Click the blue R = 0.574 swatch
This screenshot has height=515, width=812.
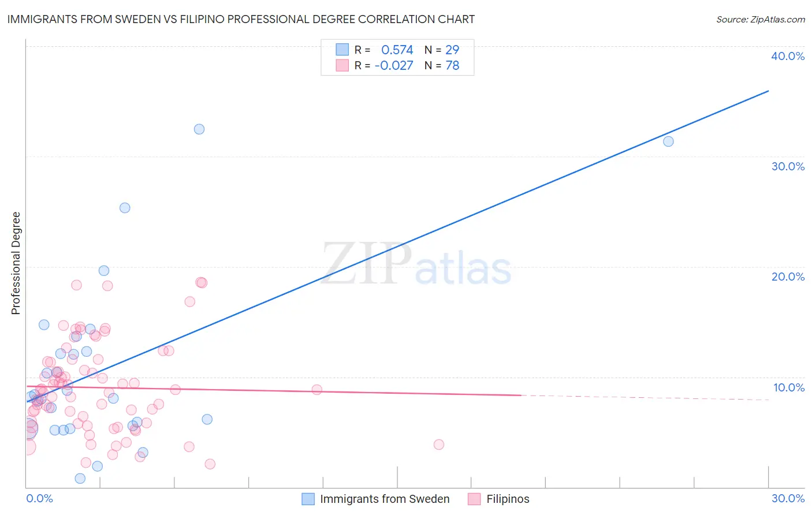[x=342, y=50]
